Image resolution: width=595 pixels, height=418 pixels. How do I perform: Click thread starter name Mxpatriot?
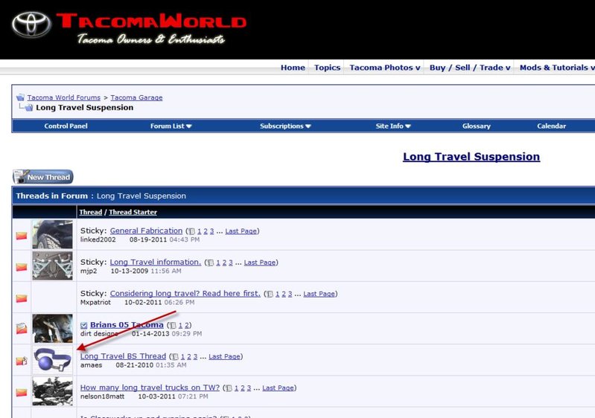[x=95, y=303]
